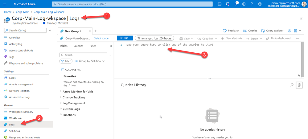The height and width of the screenshot is (139, 308).
Task: Open the Copy link dropdown
Action: (207, 39)
